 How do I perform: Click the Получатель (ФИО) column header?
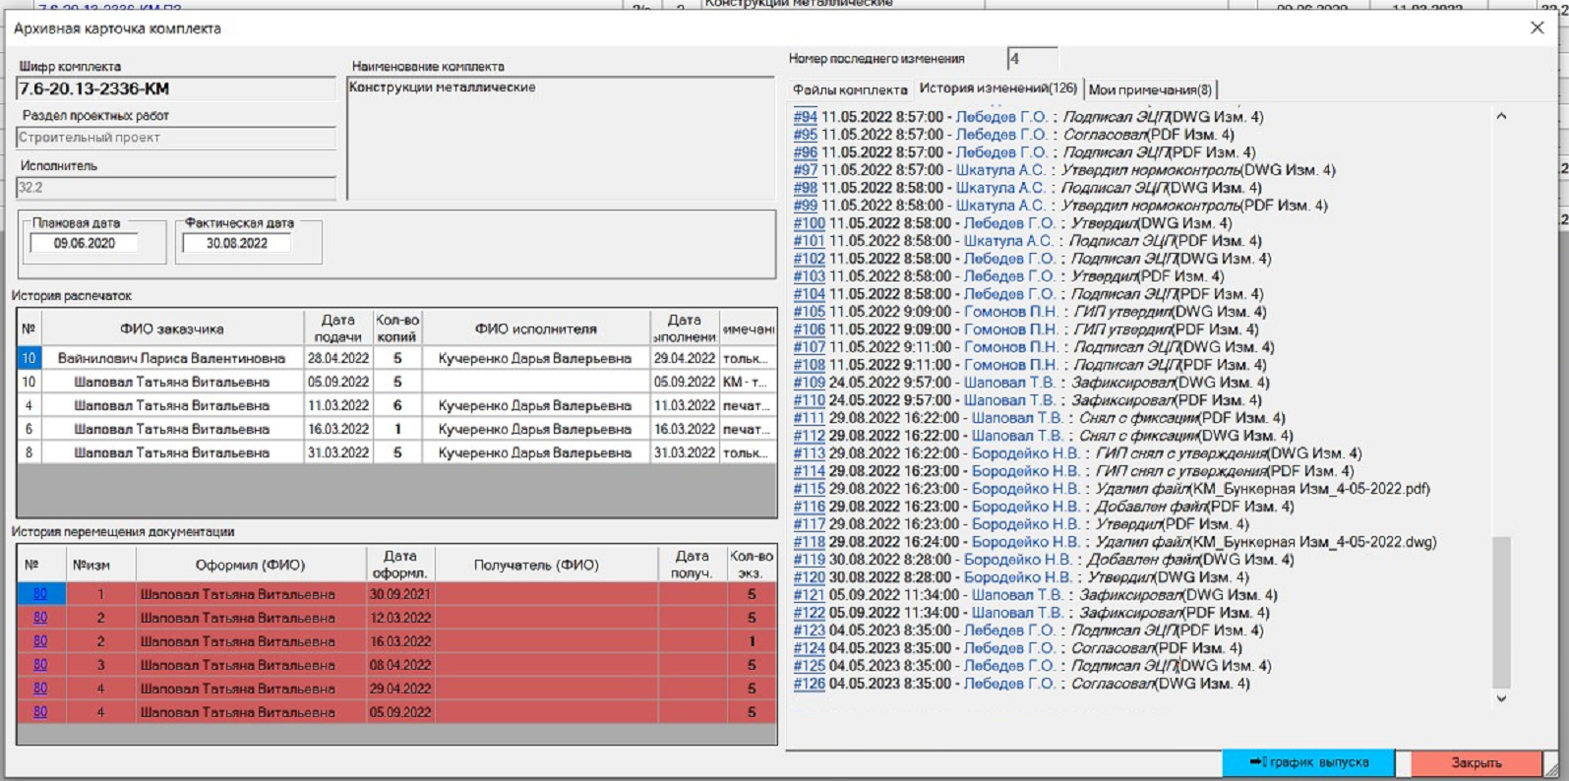click(536, 565)
